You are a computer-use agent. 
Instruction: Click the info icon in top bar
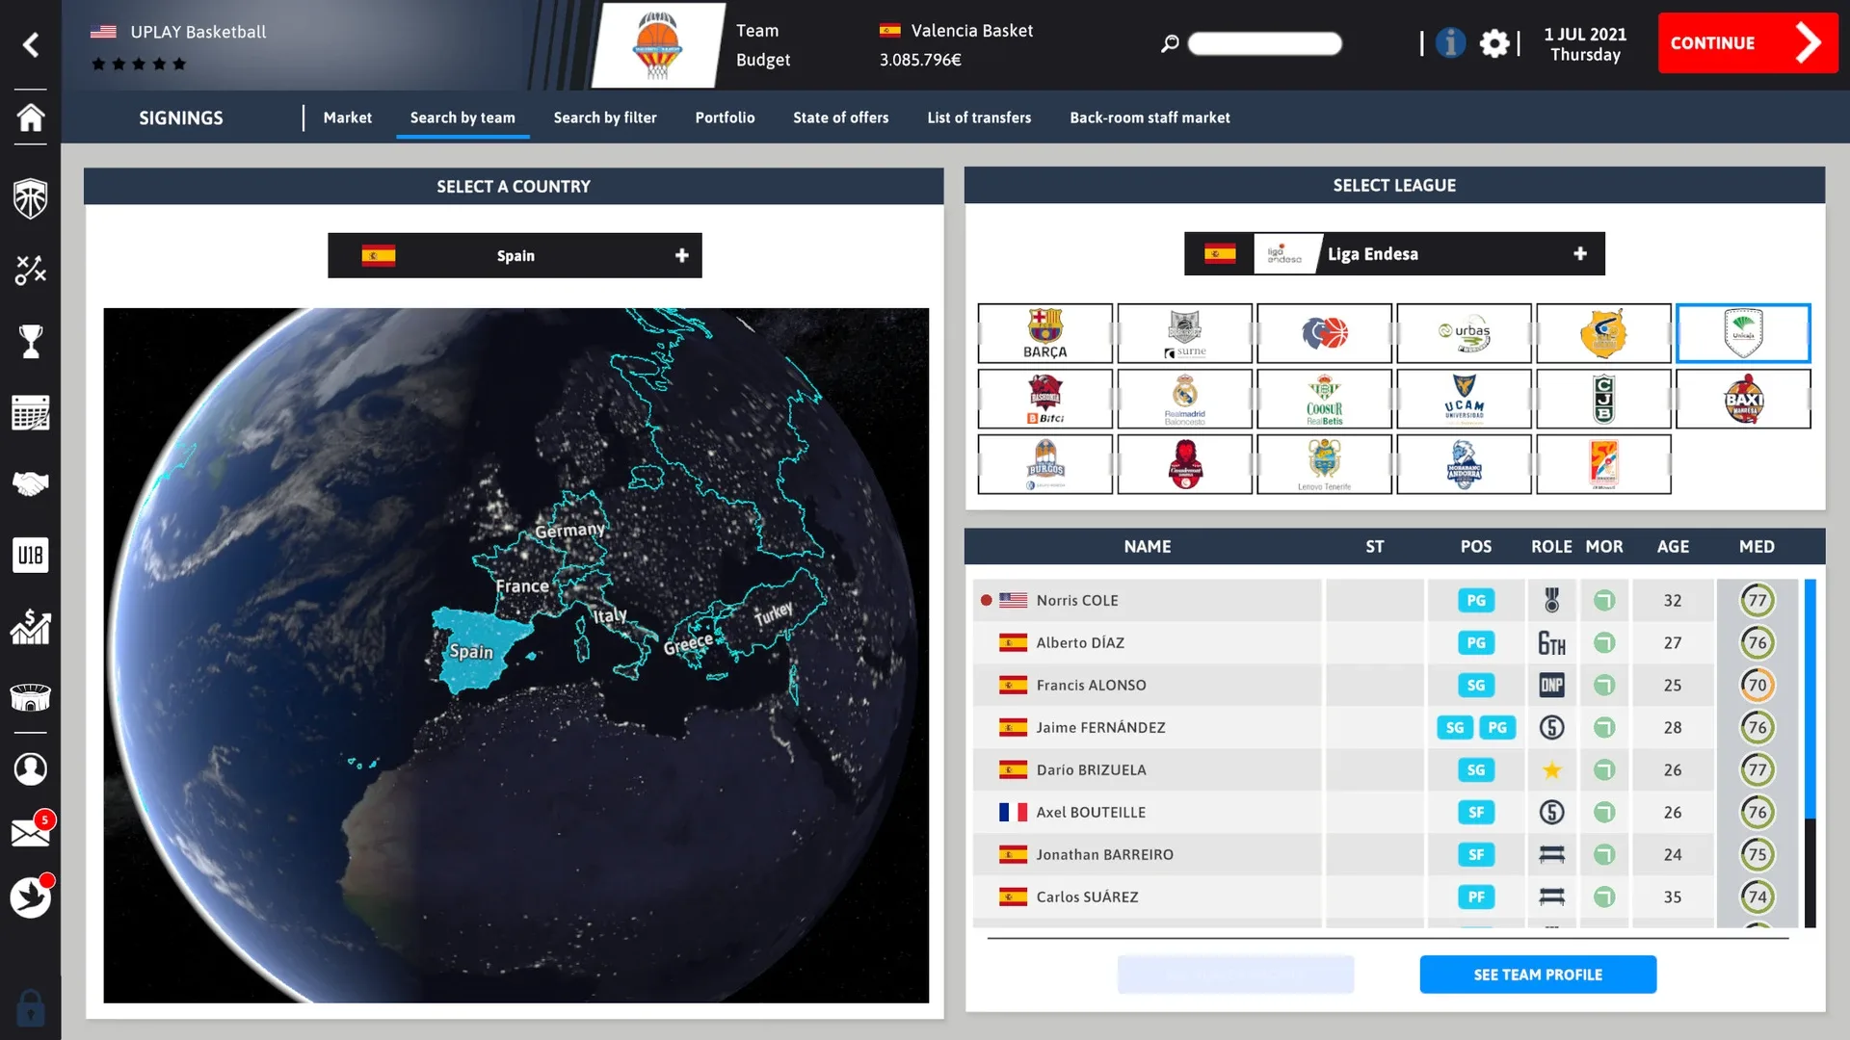(x=1450, y=43)
